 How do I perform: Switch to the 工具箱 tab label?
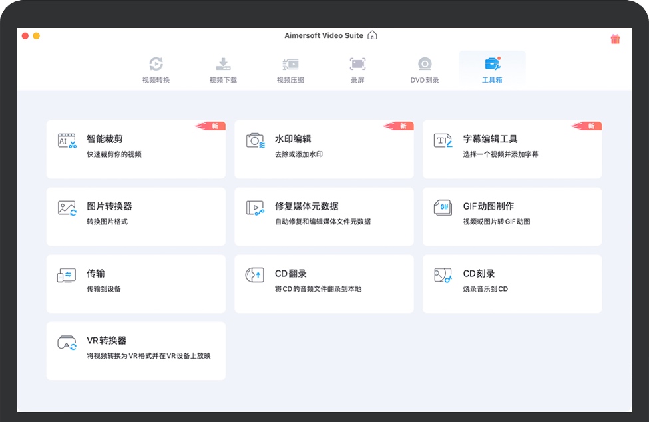(492, 80)
